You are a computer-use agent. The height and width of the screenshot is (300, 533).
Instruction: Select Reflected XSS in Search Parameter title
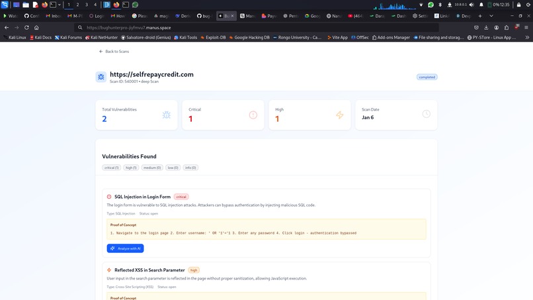(x=149, y=270)
